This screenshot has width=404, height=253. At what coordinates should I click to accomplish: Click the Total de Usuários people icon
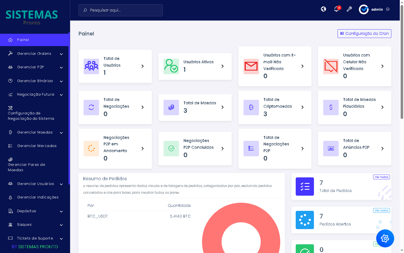click(x=91, y=66)
